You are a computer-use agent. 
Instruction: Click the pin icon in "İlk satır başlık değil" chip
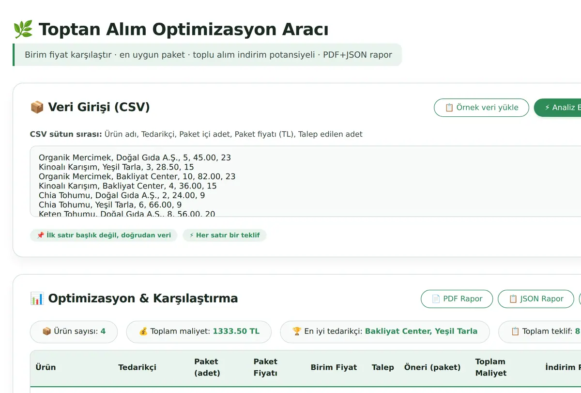(40, 236)
